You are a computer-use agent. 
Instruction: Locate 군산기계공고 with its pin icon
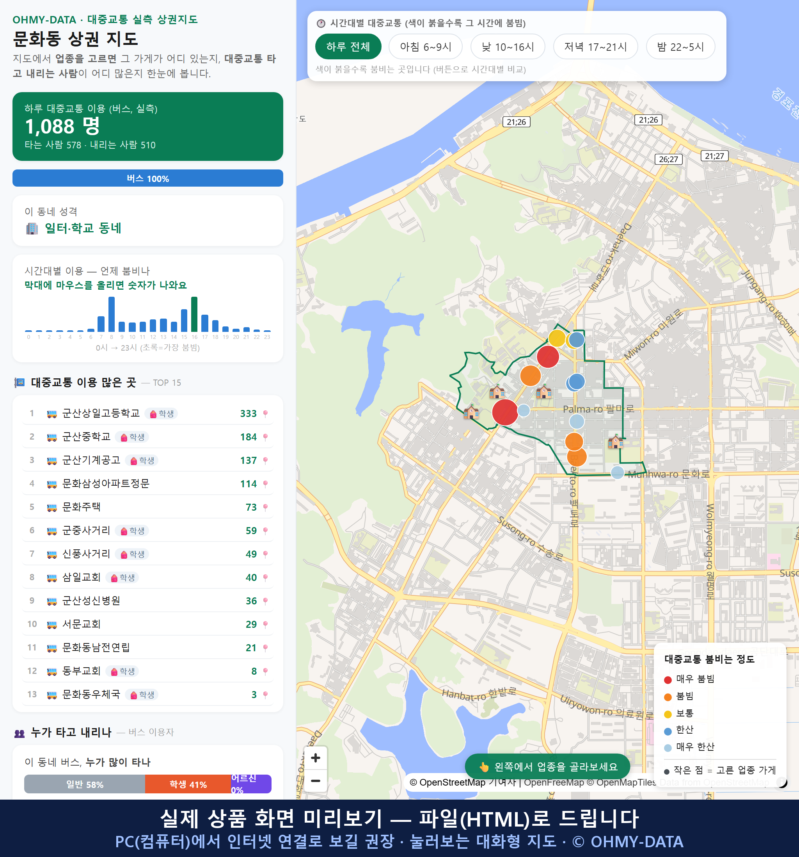(x=265, y=460)
